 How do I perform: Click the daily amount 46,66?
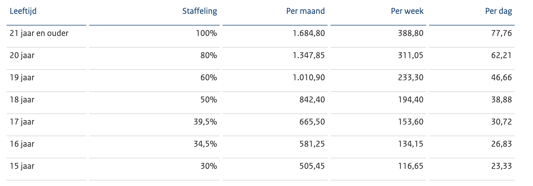click(x=501, y=77)
